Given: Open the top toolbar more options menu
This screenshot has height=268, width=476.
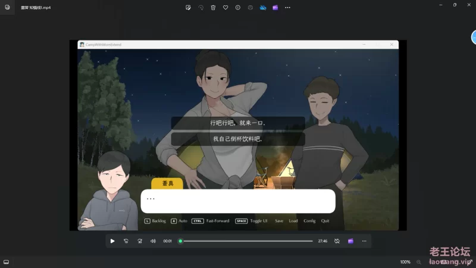Looking at the screenshot, I should (x=287, y=8).
